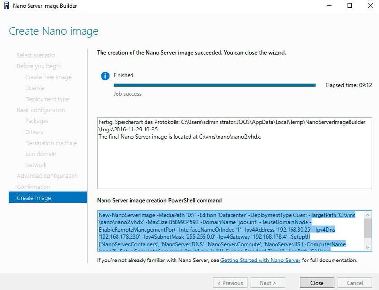Click the Cancel button

355,283
